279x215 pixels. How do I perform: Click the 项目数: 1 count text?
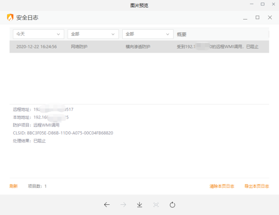pyautogui.click(x=37, y=186)
